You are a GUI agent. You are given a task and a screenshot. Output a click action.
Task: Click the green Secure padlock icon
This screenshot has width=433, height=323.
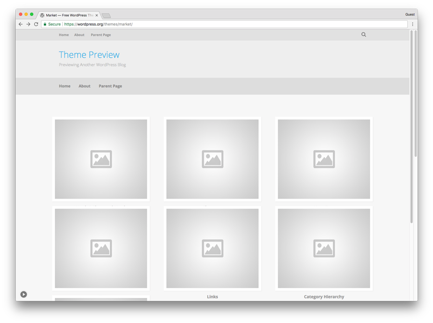[45, 25]
